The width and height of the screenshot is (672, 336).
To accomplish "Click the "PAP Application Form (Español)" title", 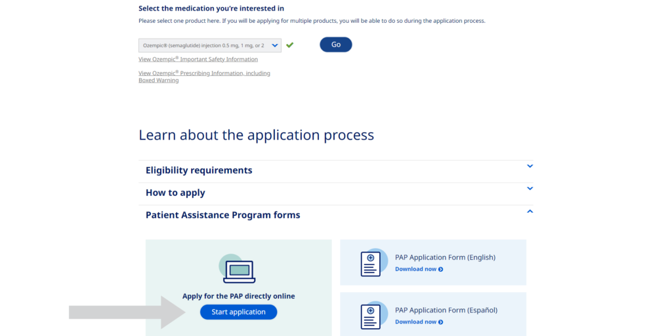I will (x=446, y=310).
